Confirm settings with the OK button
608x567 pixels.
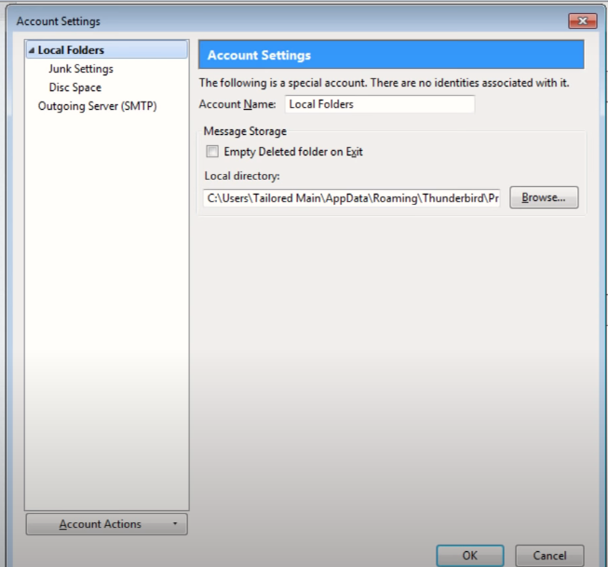[x=469, y=555]
